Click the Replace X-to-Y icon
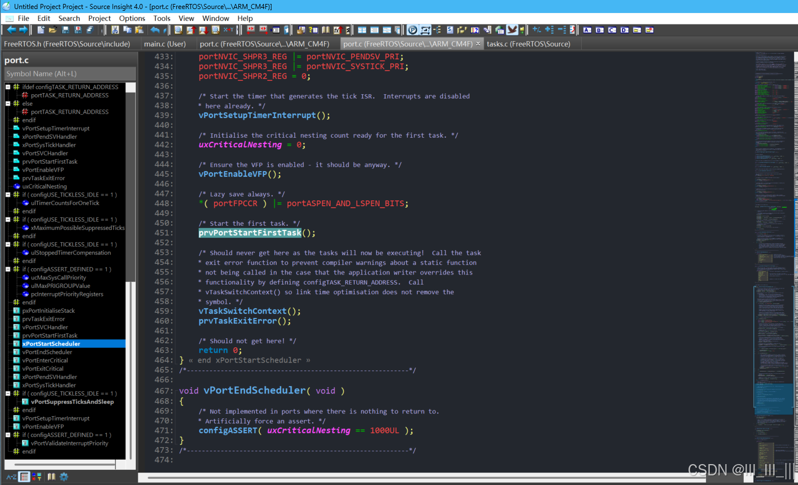798x485 pixels. [x=228, y=30]
